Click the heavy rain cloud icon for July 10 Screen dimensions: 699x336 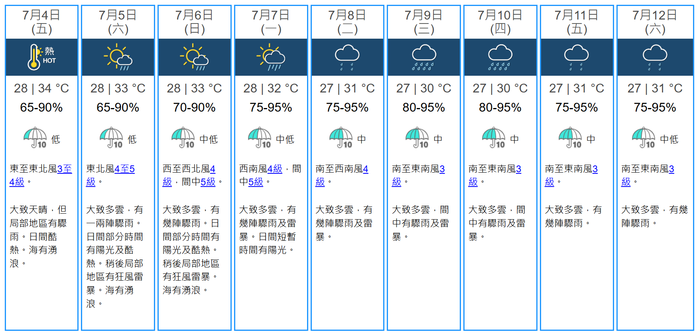(x=500, y=57)
